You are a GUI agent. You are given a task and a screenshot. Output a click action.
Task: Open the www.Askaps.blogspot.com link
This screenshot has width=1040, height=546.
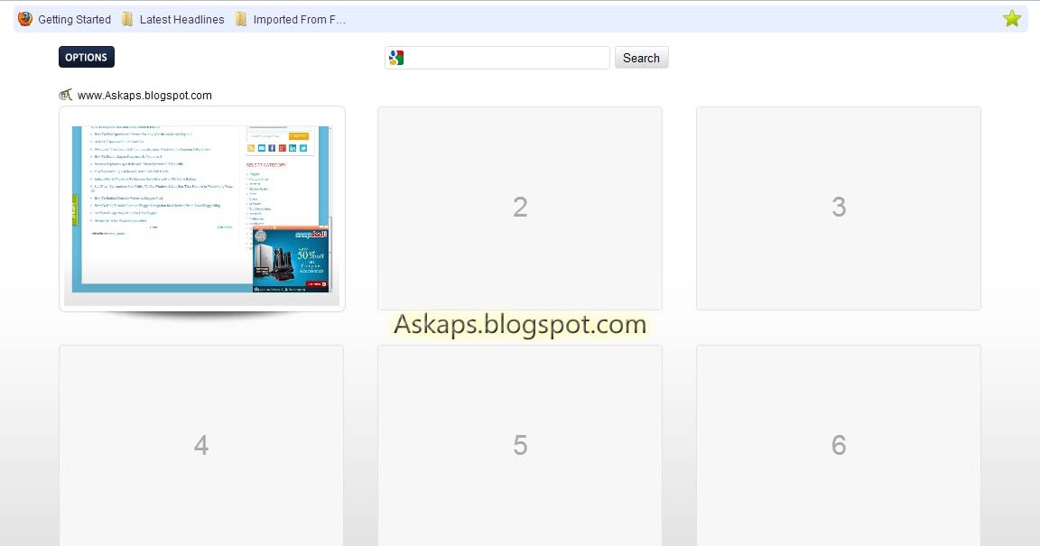144,95
